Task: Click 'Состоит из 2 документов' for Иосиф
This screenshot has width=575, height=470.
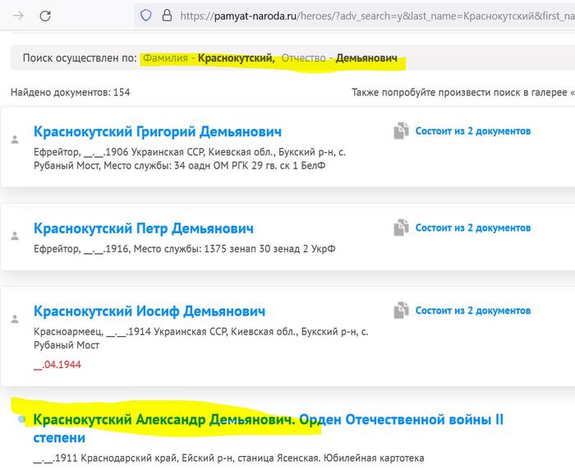Action: tap(472, 311)
